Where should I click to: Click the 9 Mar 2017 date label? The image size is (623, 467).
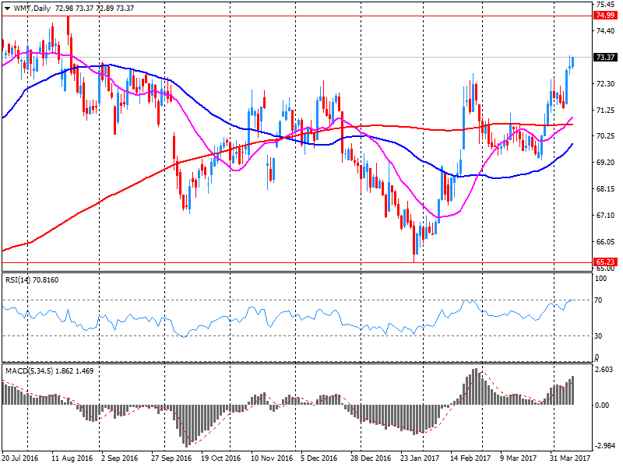[x=518, y=458]
